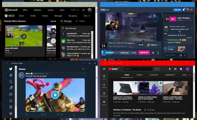Viewport: 197px width, 120px height.
Task: Open search in the Microsoft Xbox window
Action: [78, 10]
